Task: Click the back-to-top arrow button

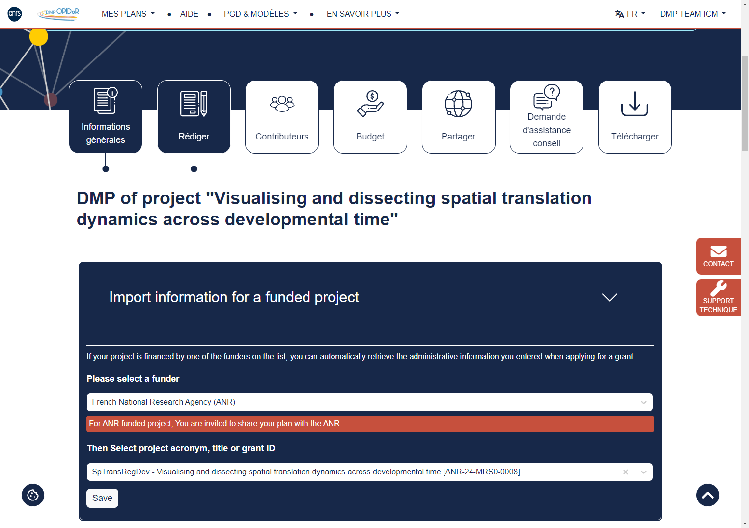Action: (x=708, y=495)
